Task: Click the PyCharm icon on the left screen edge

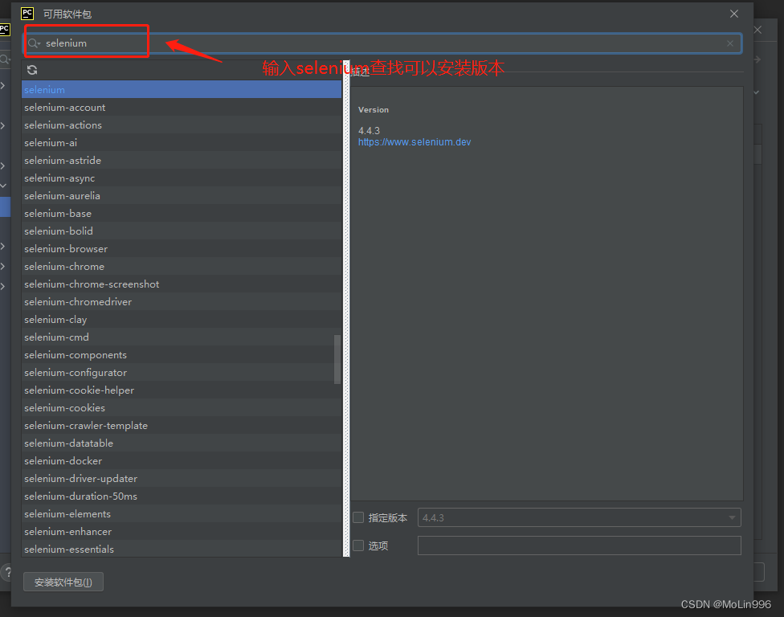Action: click(x=6, y=29)
